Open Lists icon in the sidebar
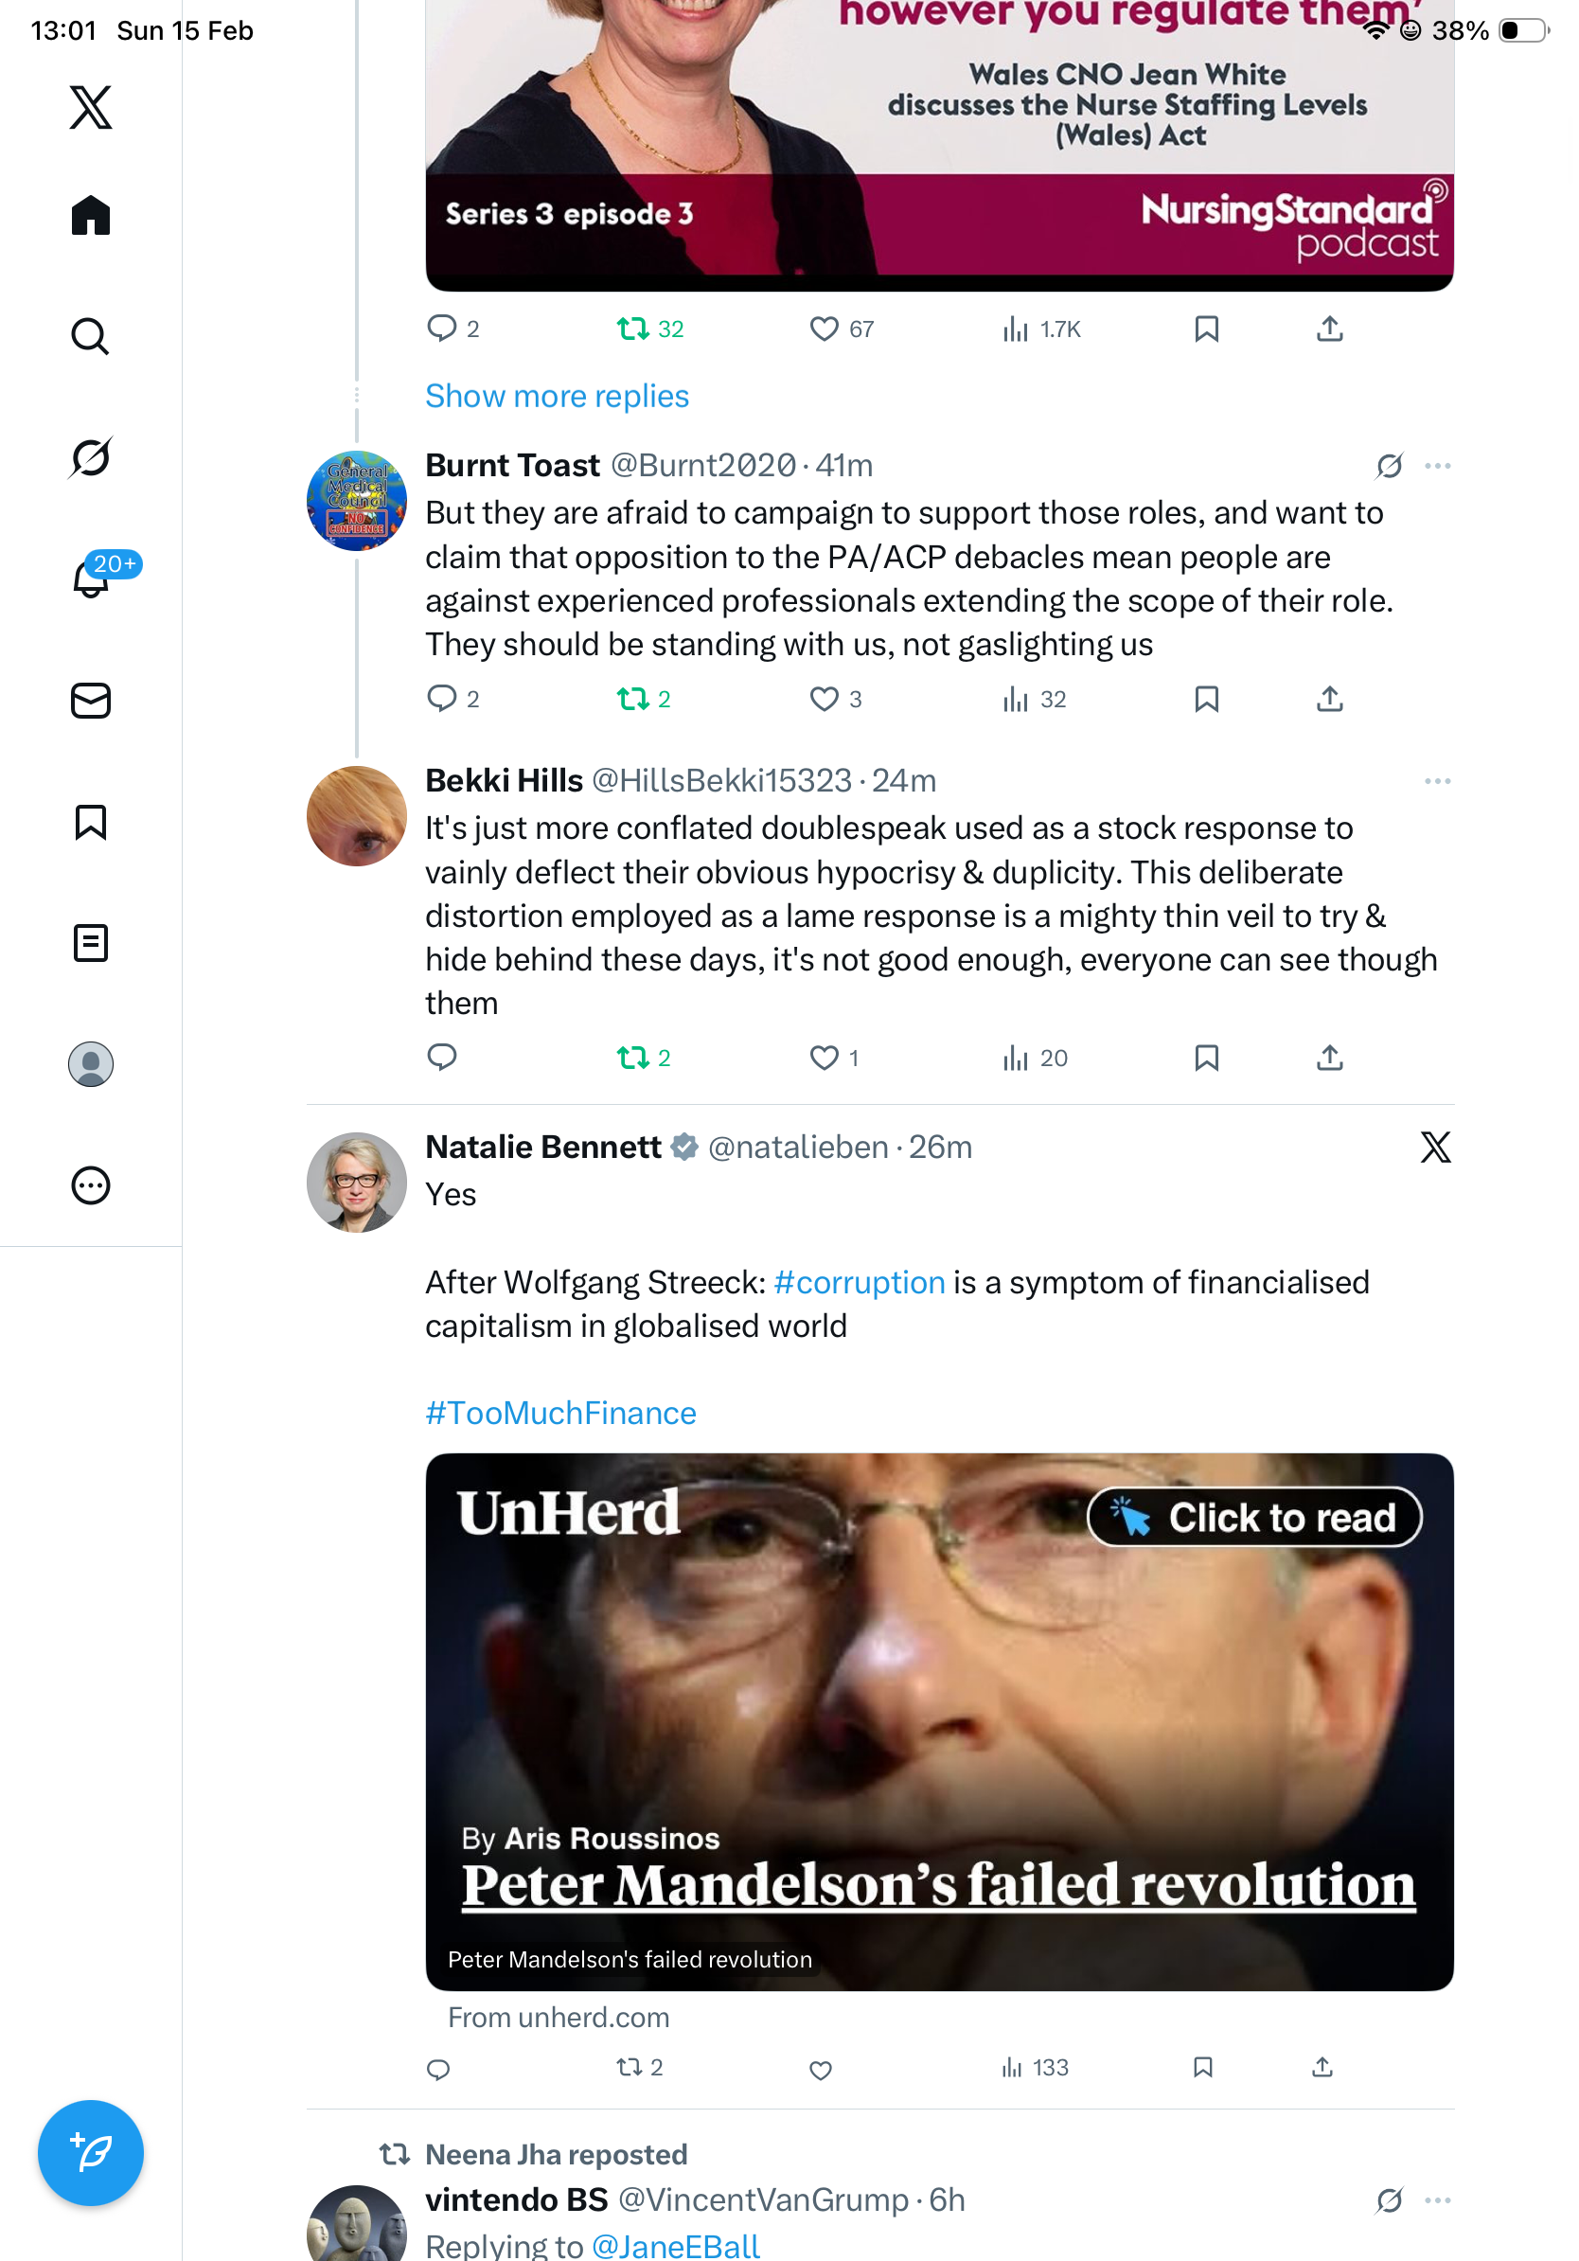Viewport: 1579px width, 2261px height. coord(91,942)
